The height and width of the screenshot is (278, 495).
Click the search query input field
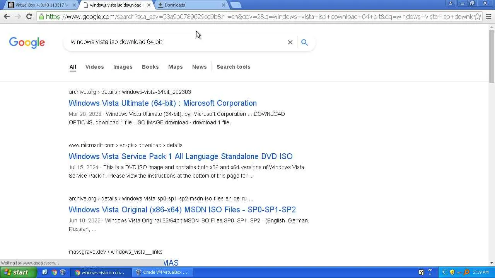pos(176,42)
